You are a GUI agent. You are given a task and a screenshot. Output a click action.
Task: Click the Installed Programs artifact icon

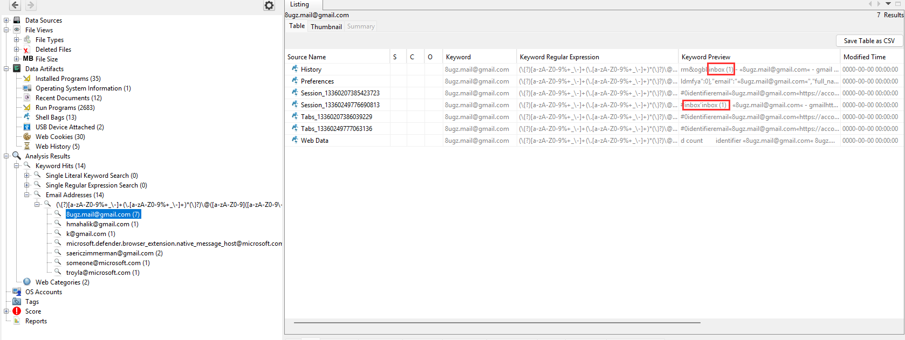click(27, 79)
